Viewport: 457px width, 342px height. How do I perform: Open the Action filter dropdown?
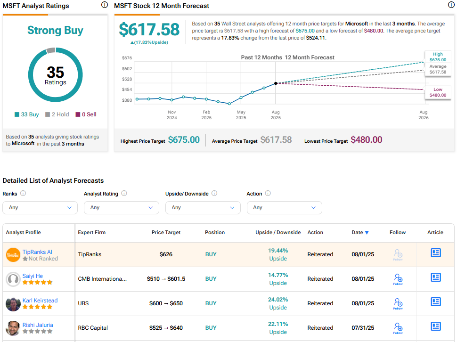point(284,208)
